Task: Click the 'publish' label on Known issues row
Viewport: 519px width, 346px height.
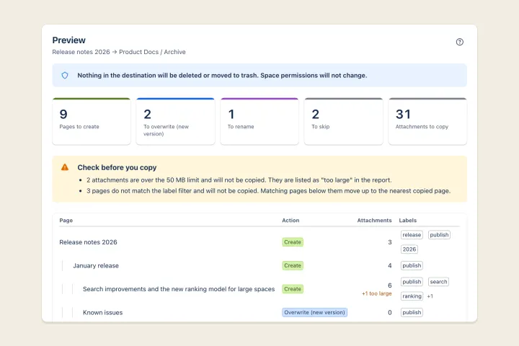Action: [x=412, y=313]
